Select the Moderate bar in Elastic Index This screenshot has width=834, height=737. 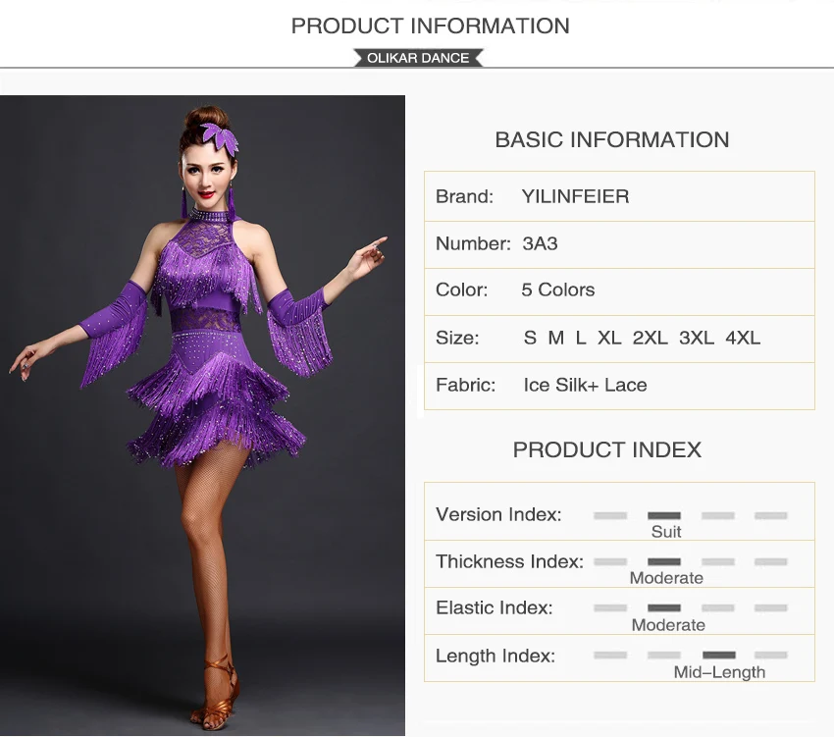664,608
